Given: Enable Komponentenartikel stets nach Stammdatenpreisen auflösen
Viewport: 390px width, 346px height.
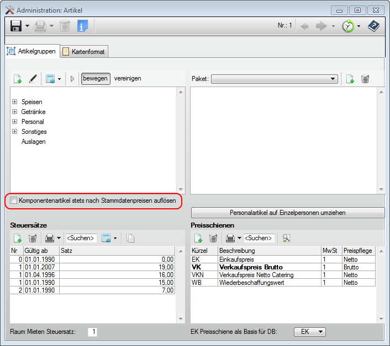Looking at the screenshot, I should click(14, 201).
